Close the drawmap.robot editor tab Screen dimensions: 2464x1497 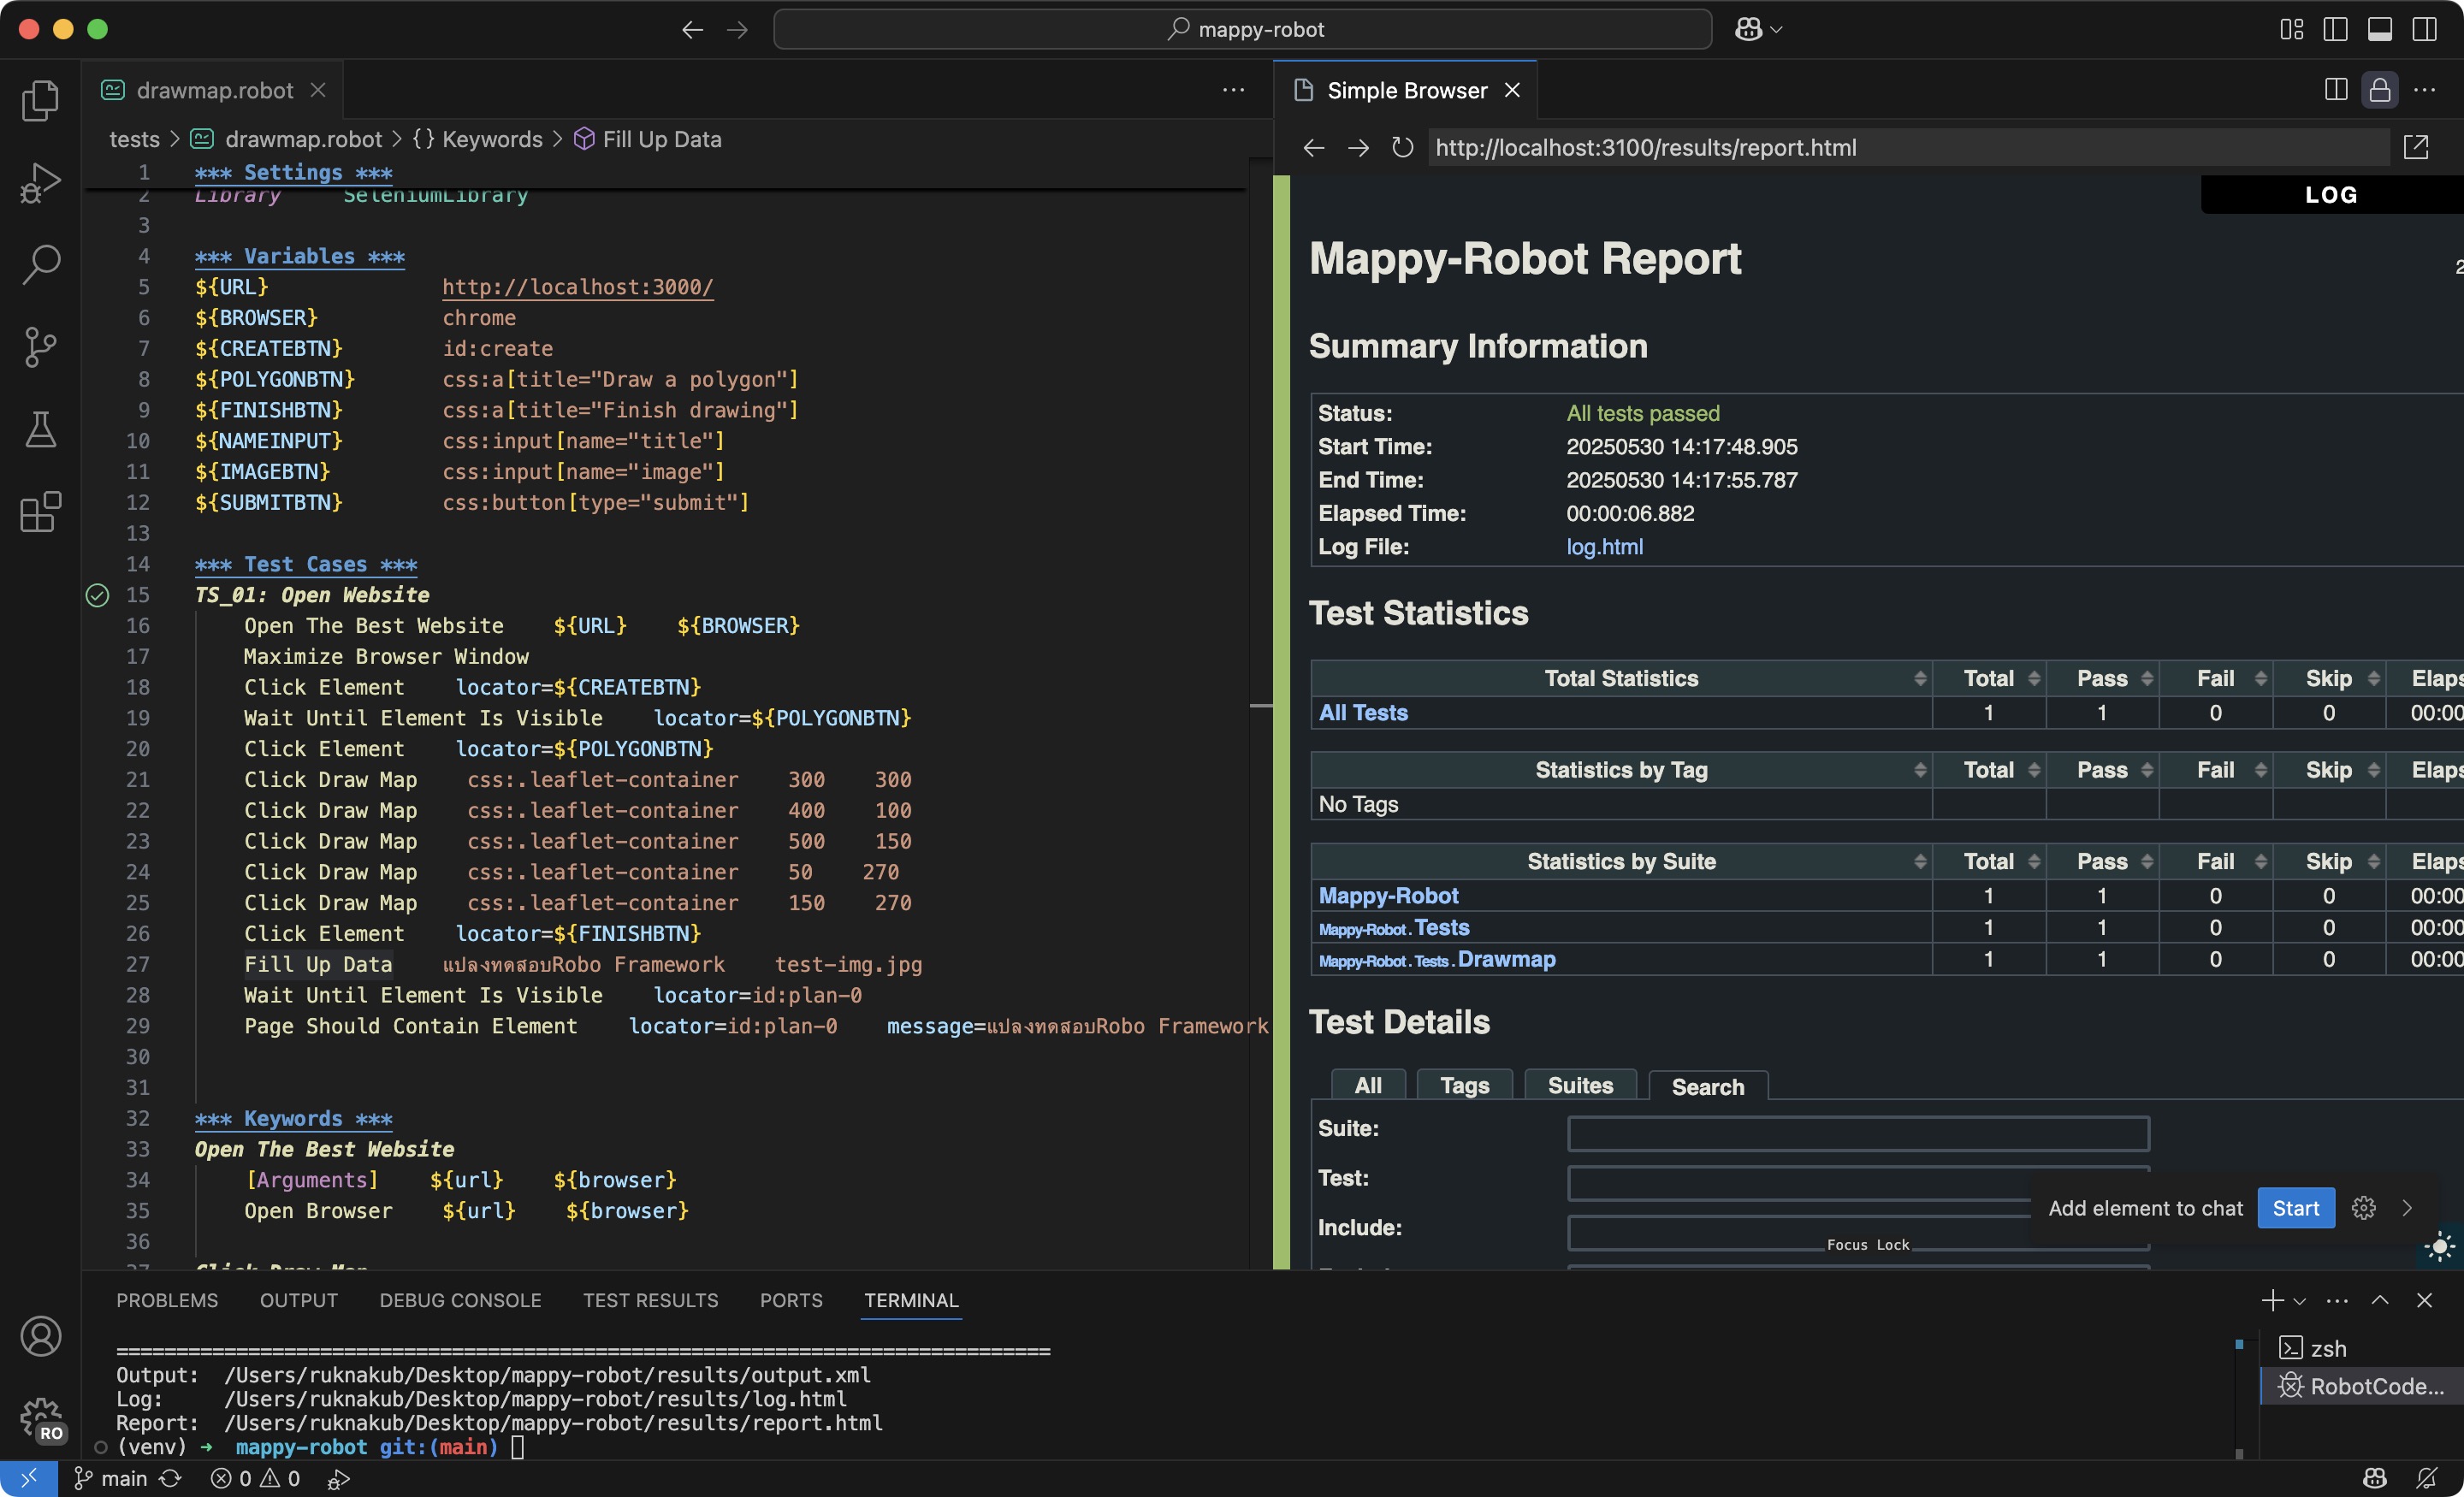(318, 90)
